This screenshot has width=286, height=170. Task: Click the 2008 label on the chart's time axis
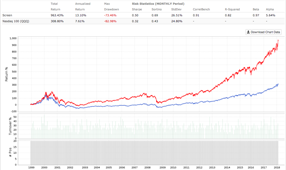pyautogui.click(x=147, y=167)
